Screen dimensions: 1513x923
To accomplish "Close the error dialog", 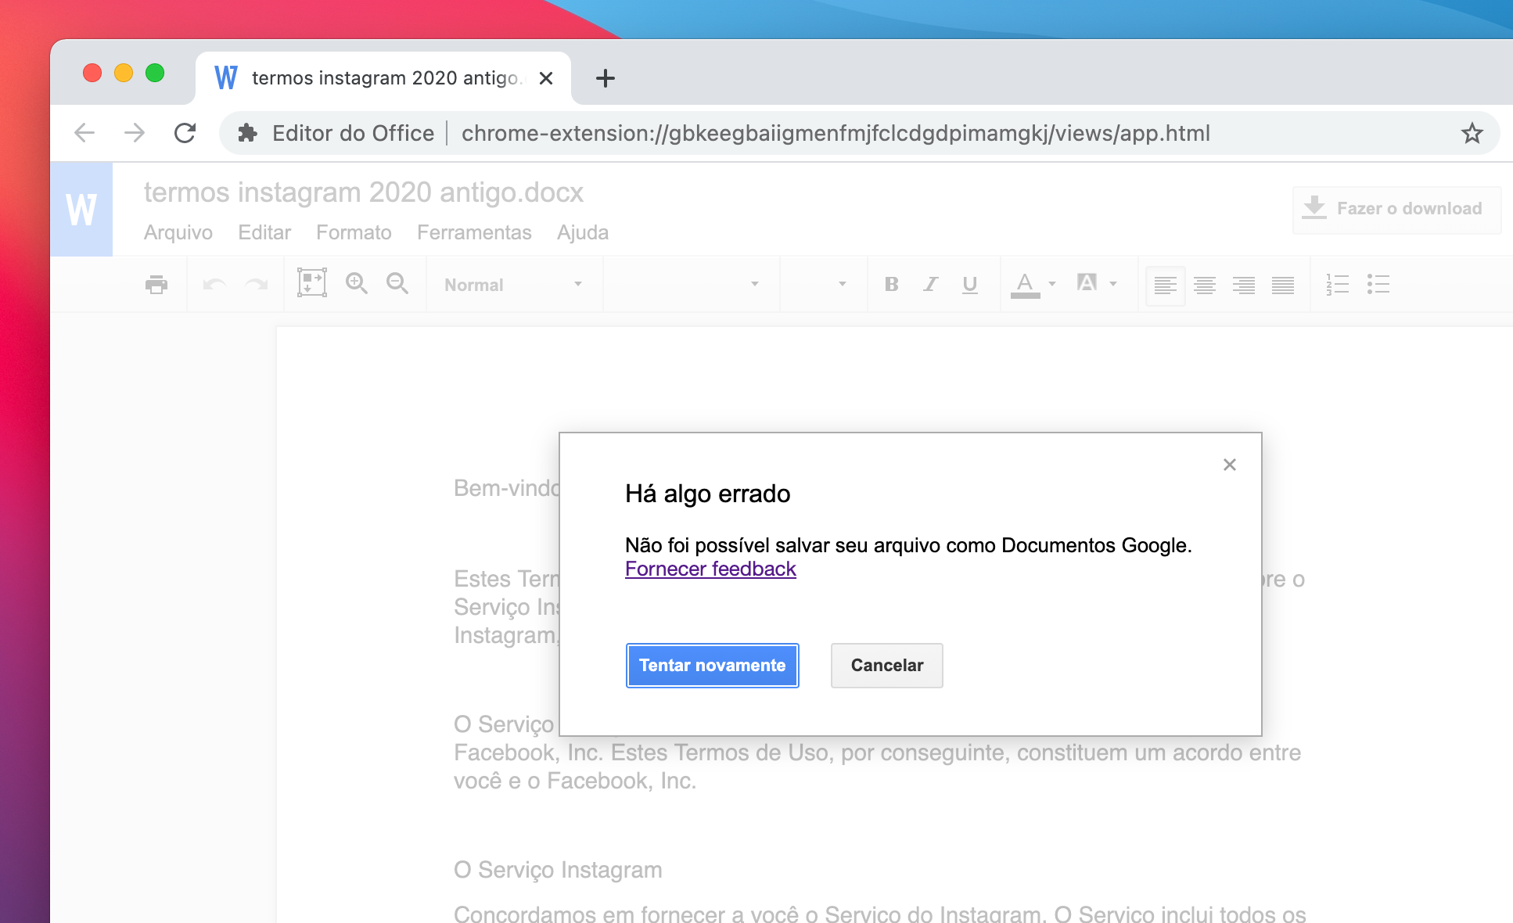I will tap(1229, 465).
